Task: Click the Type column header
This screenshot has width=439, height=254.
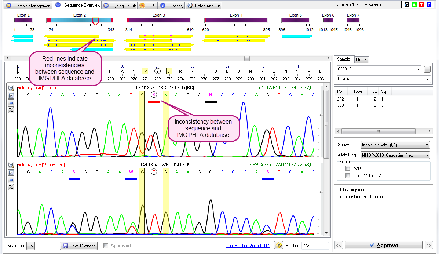Action: coord(358,91)
